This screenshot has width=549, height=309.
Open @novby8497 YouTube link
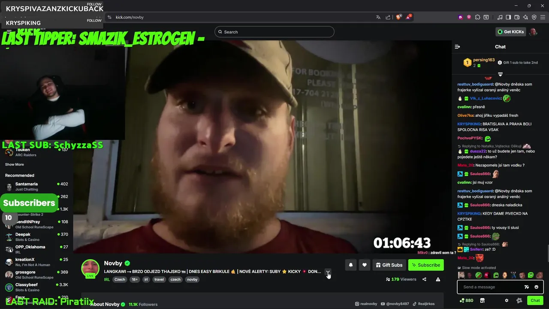[395, 304]
